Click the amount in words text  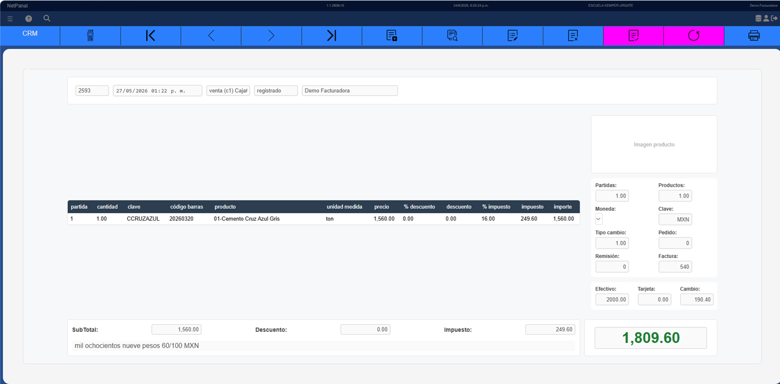pos(137,346)
